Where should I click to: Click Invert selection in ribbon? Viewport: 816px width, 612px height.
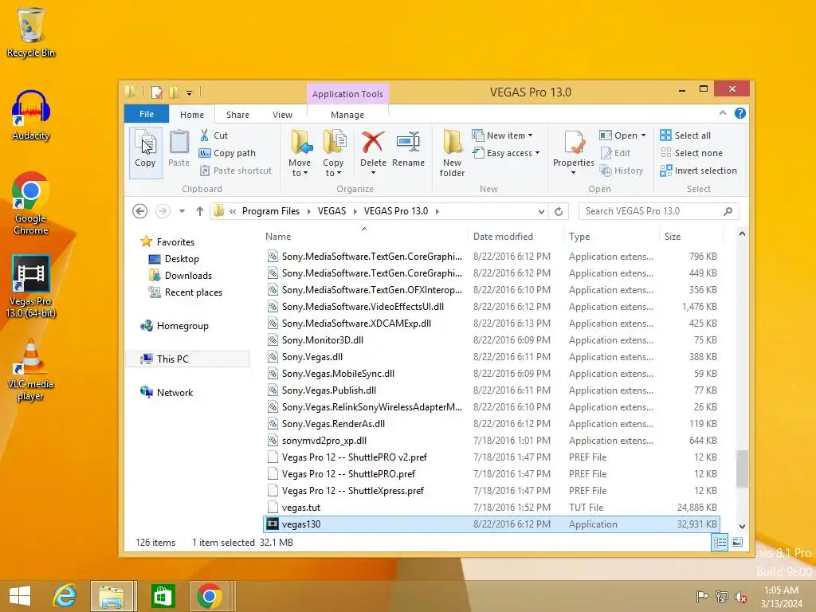[x=698, y=171]
